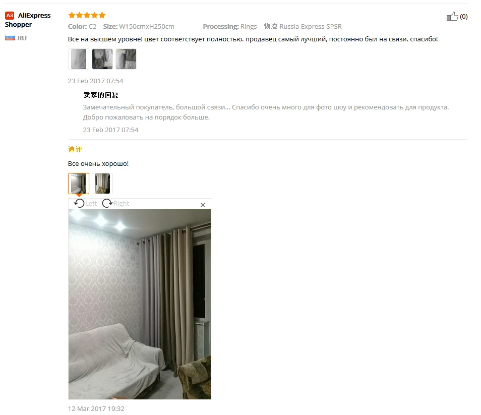
Task: Select first follow-up review thumbnail
Action: point(79,184)
